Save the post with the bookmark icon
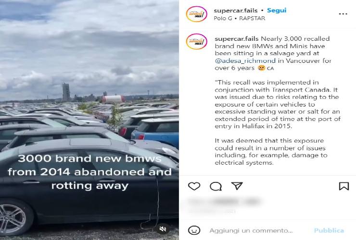The height and width of the screenshot is (240, 356). 344,186
